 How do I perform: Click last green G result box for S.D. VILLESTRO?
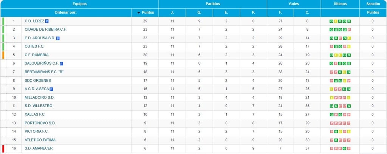(349, 106)
